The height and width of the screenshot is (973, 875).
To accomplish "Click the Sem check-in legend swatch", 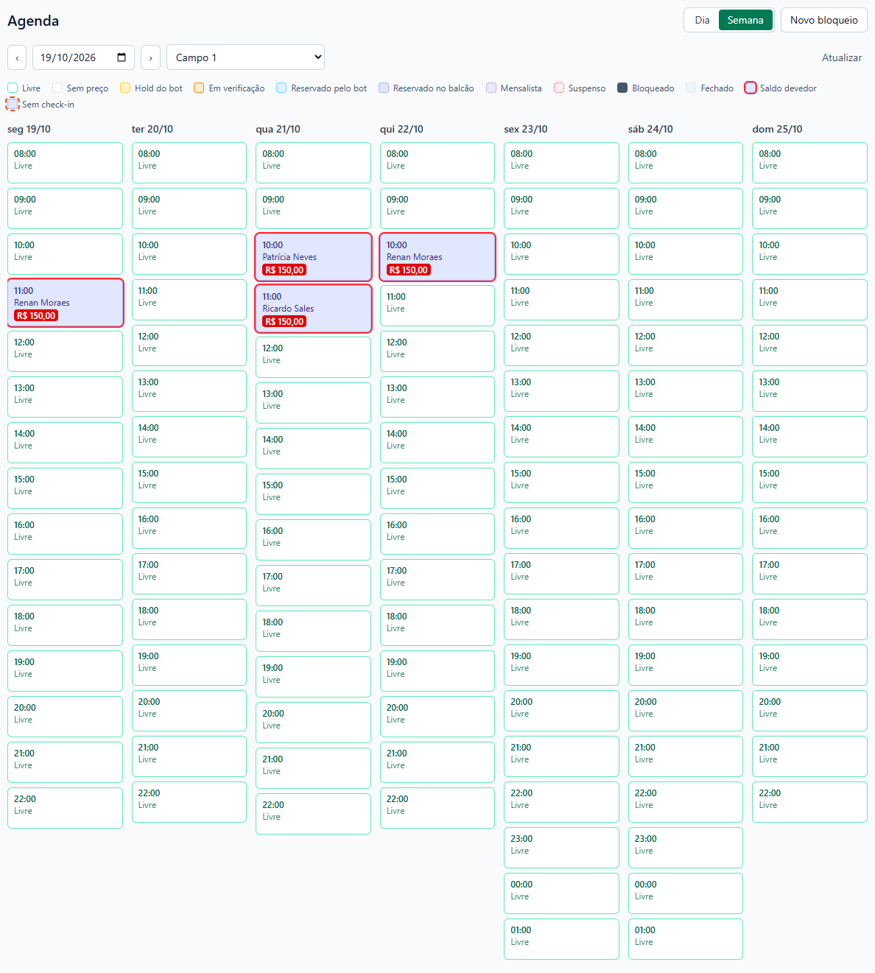I will (13, 105).
